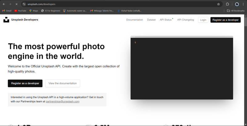Click the browser forward arrow

pos(10,4)
